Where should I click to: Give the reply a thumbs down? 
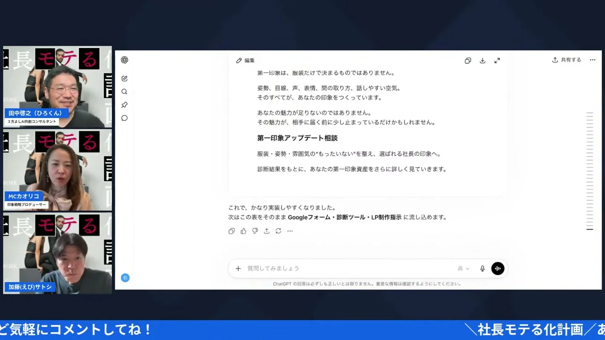tap(255, 231)
